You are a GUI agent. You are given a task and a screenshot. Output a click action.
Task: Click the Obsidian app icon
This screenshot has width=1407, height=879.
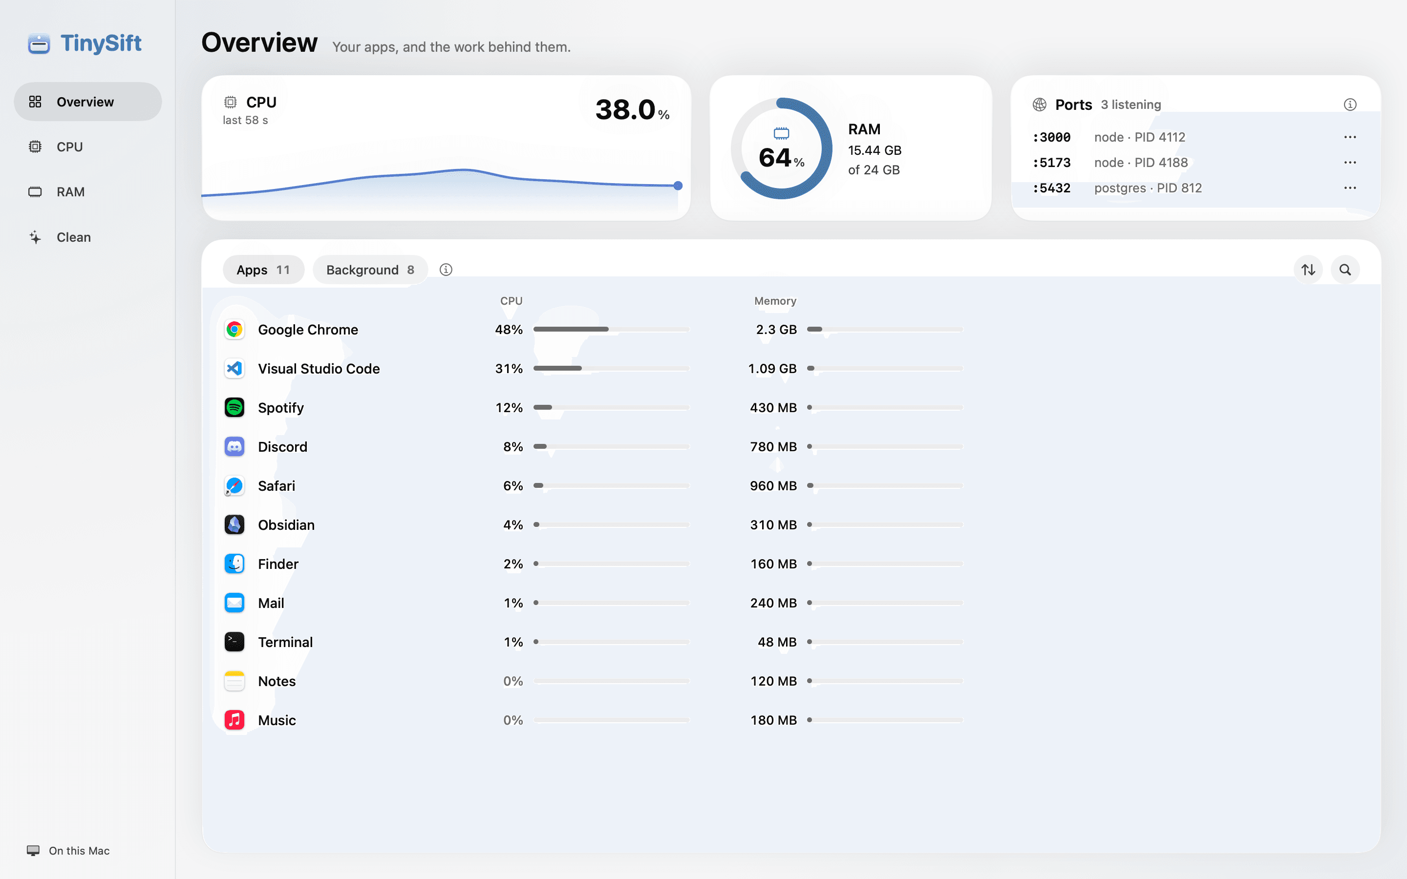tap(234, 525)
